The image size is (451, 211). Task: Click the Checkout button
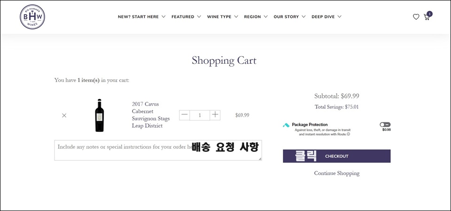(x=336, y=156)
